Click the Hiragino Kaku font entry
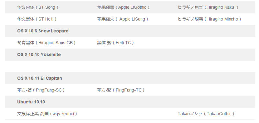This screenshot has height=123, width=259. pyautogui.click(x=208, y=7)
